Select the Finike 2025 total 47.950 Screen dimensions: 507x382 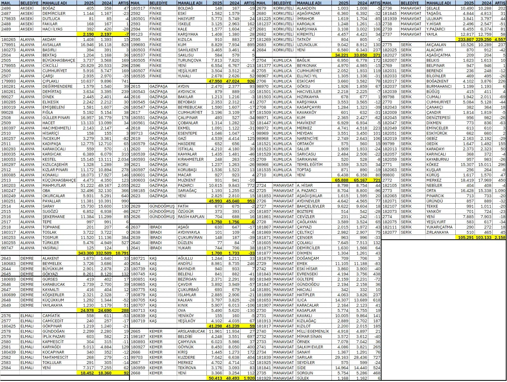pos(216,81)
